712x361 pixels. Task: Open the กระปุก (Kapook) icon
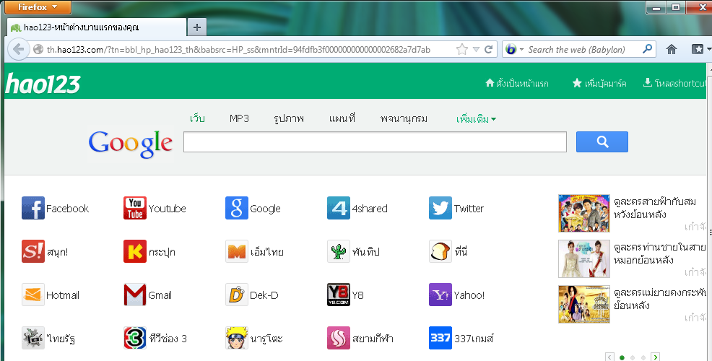click(135, 251)
